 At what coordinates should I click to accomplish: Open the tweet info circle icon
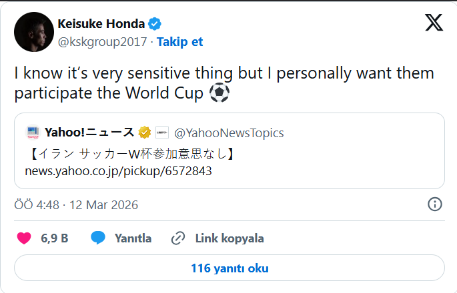(434, 204)
